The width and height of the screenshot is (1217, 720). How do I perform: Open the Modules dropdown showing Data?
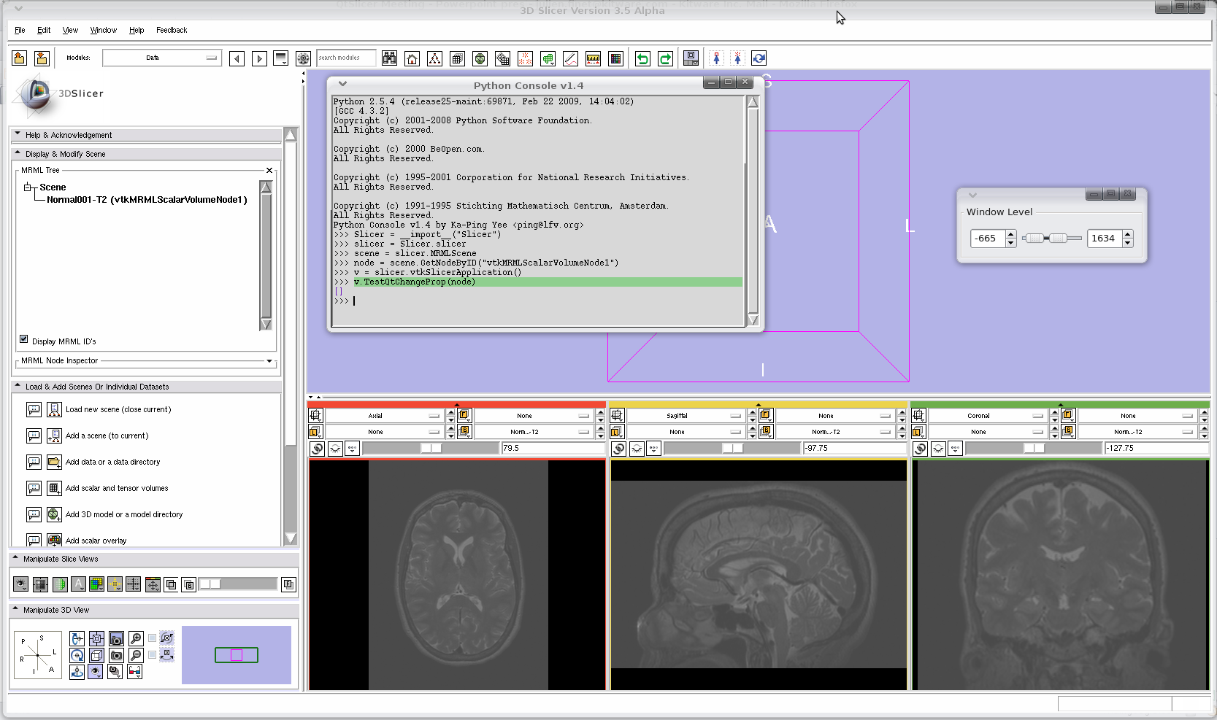click(161, 58)
